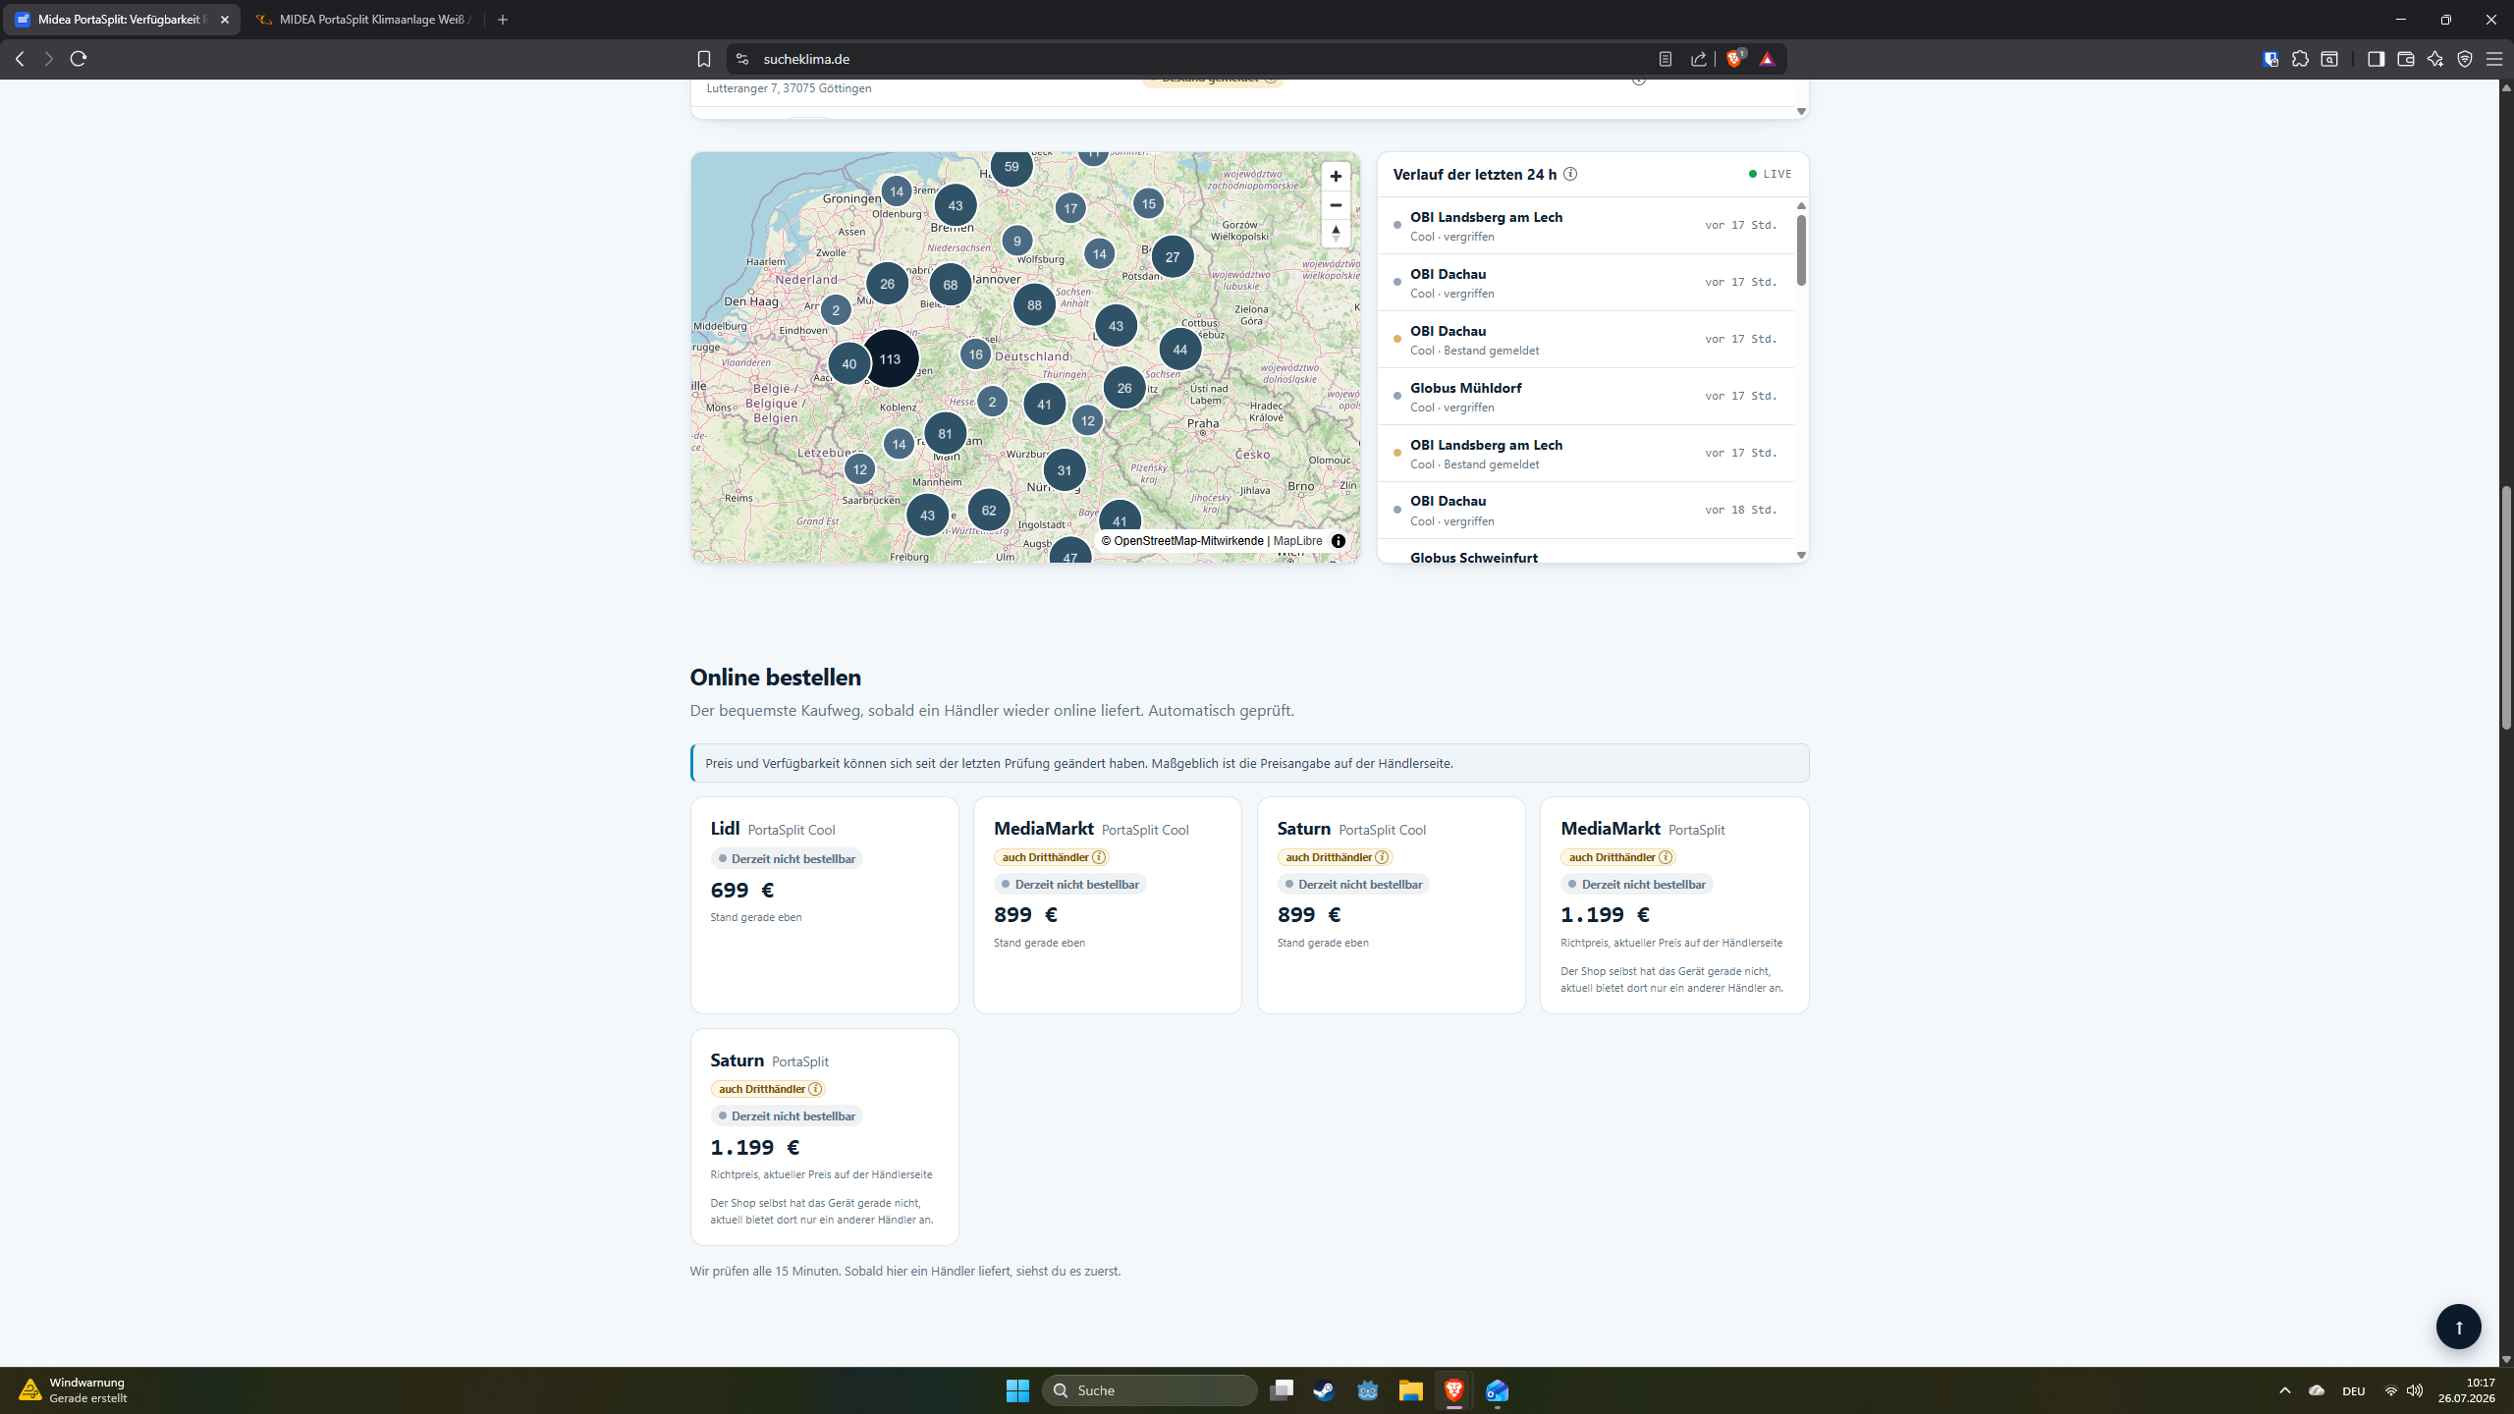Click the history list scroll-down arrow

pyautogui.click(x=1801, y=556)
